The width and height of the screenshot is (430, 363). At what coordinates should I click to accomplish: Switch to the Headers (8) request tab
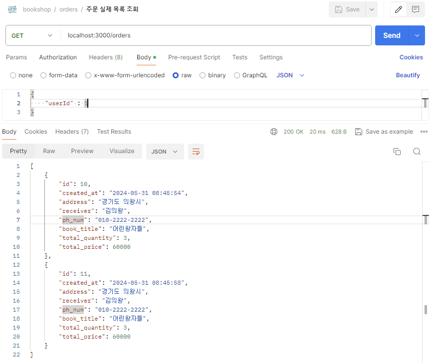point(106,57)
